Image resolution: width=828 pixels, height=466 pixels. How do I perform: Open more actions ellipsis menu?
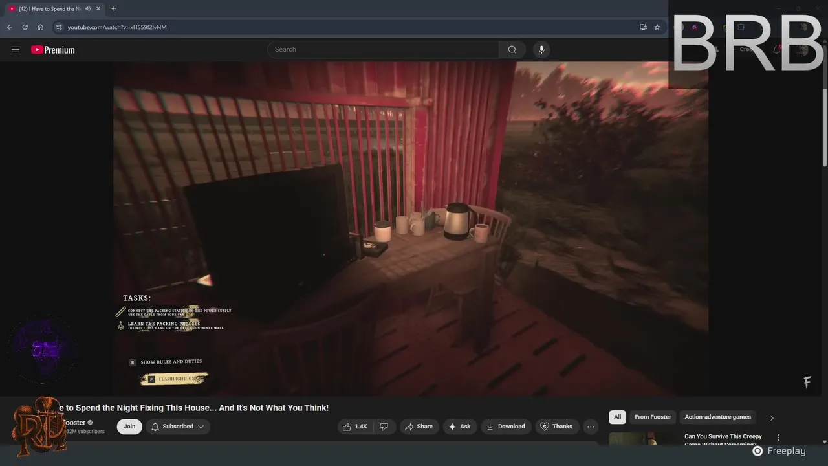(590, 427)
